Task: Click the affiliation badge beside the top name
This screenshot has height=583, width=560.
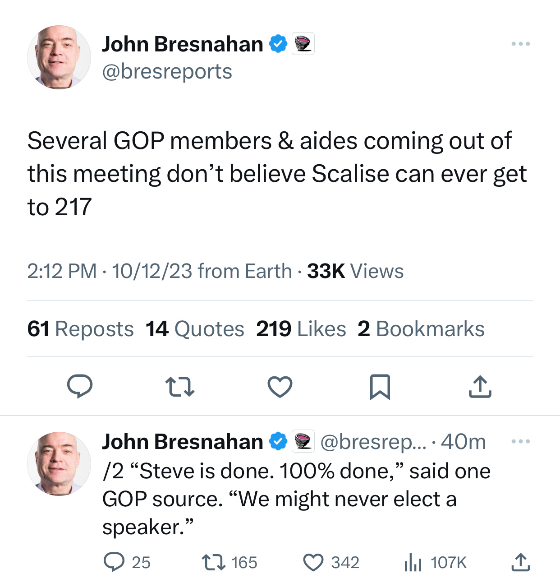Action: tap(303, 44)
